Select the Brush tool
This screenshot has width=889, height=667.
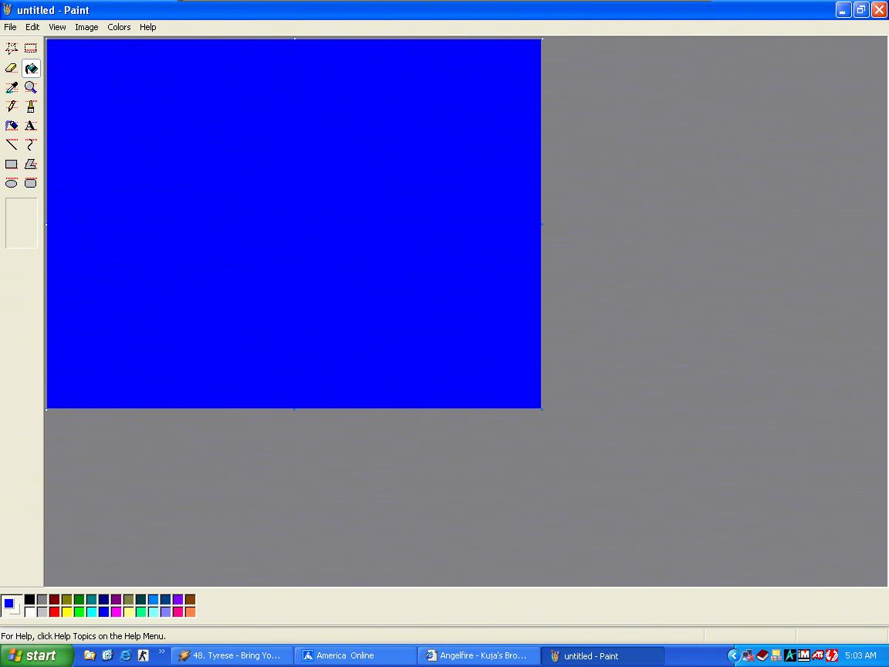click(x=31, y=107)
